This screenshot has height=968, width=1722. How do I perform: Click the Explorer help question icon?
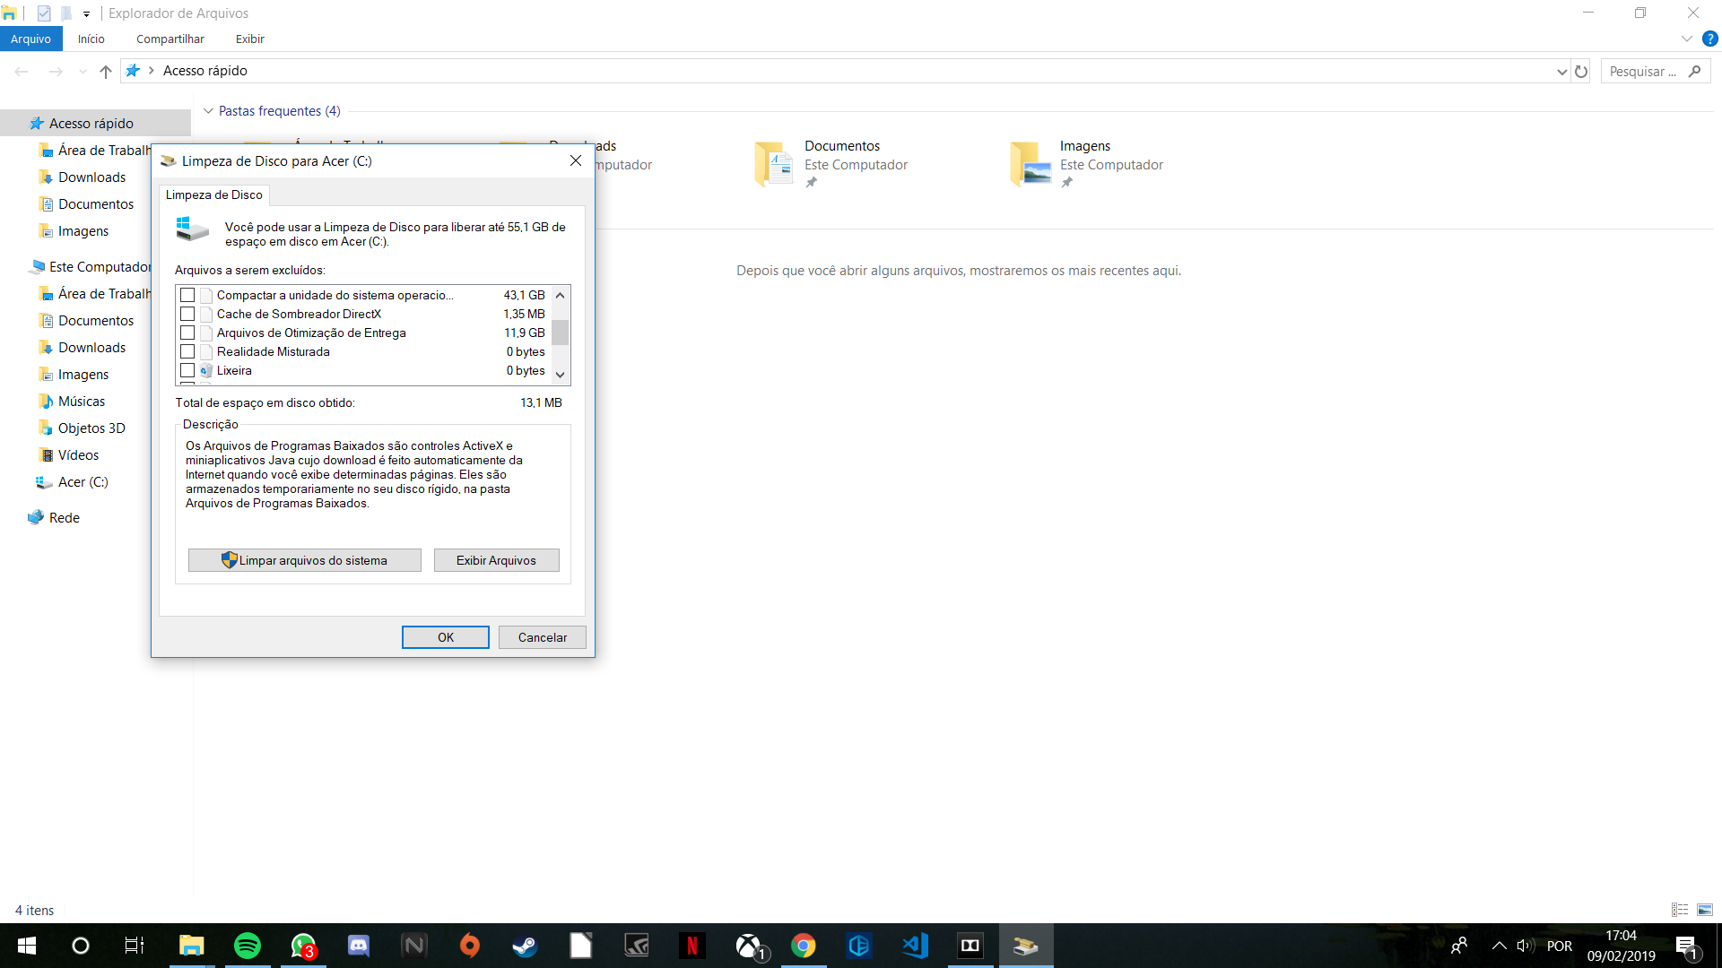[1710, 39]
